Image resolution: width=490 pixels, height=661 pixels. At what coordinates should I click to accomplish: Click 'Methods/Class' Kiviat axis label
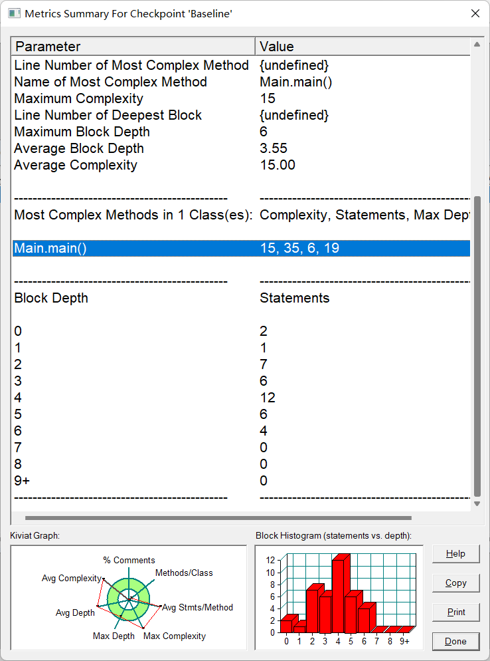tap(184, 573)
